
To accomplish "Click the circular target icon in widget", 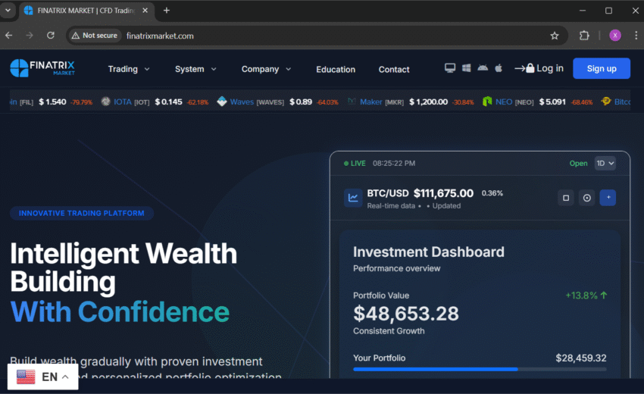I will tap(587, 198).
